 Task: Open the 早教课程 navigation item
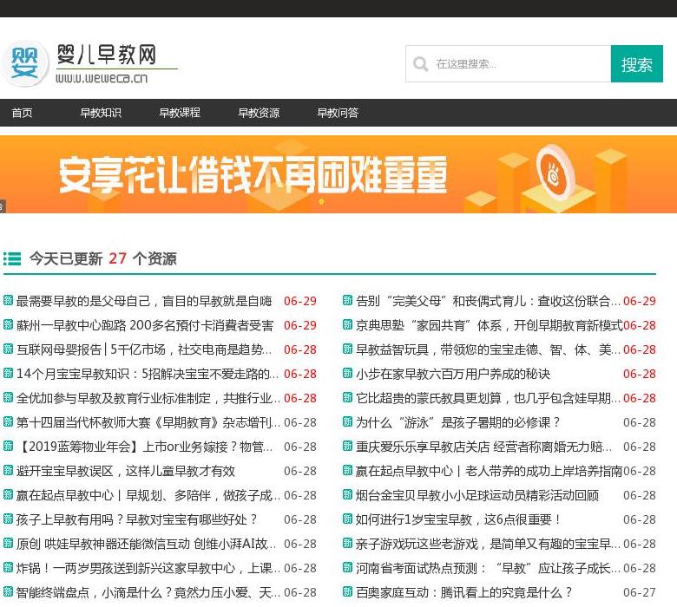pyautogui.click(x=180, y=113)
